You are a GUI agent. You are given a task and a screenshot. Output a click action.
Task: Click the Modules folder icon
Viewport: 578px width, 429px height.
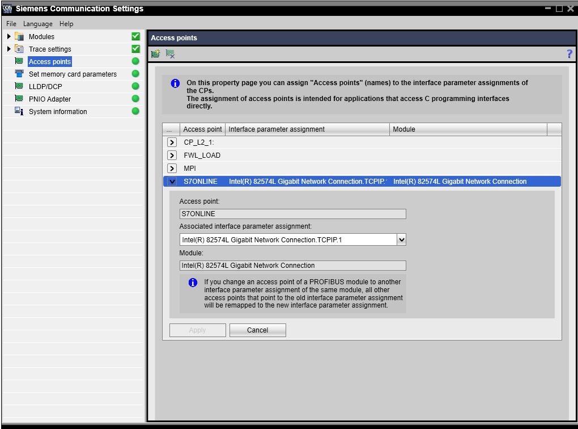click(x=19, y=36)
